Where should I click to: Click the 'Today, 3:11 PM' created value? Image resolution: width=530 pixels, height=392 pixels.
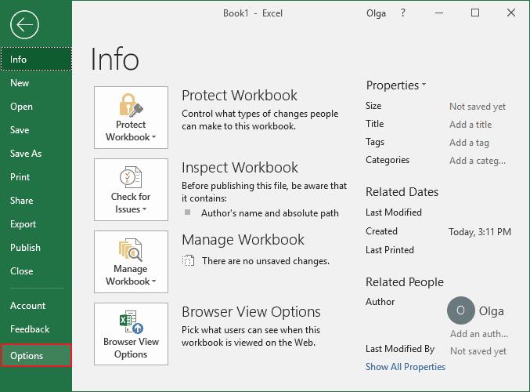coord(480,232)
